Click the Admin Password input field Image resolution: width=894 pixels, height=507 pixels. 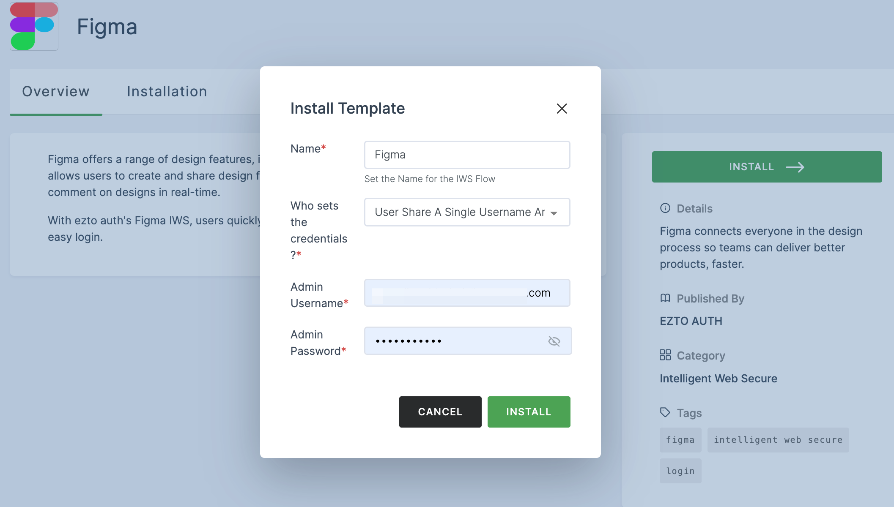[467, 341]
